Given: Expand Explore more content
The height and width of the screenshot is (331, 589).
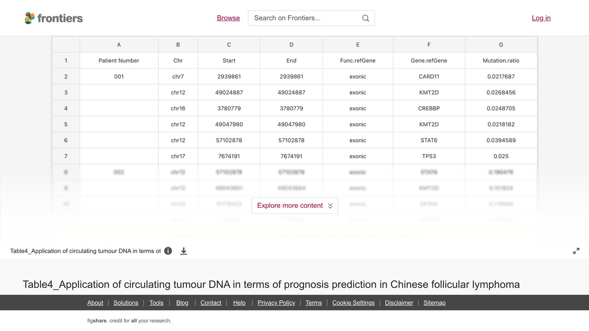Looking at the screenshot, I should [x=294, y=205].
